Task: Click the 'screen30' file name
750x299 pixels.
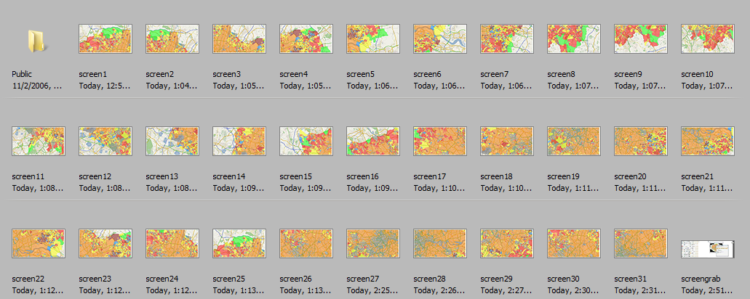Action: pos(564,279)
